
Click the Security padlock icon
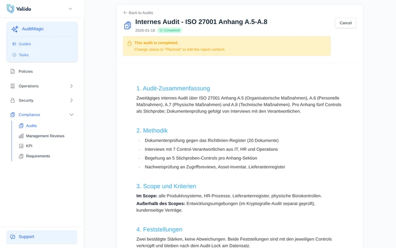pos(12,100)
